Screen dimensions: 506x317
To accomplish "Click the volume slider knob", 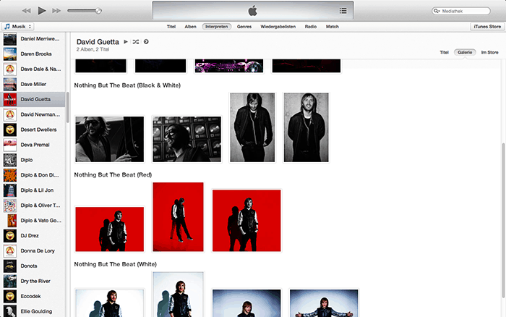I will (98, 11).
